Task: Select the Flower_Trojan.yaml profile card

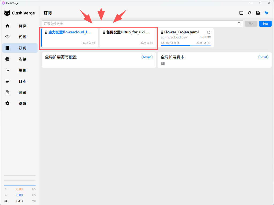Action: pos(186,38)
